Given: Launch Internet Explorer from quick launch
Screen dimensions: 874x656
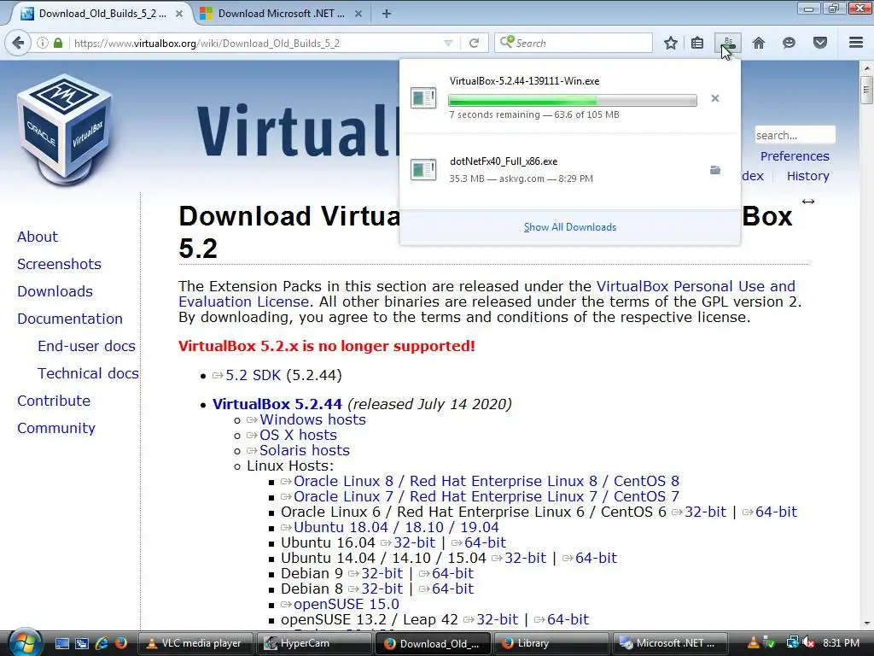Looking at the screenshot, I should click(x=102, y=643).
